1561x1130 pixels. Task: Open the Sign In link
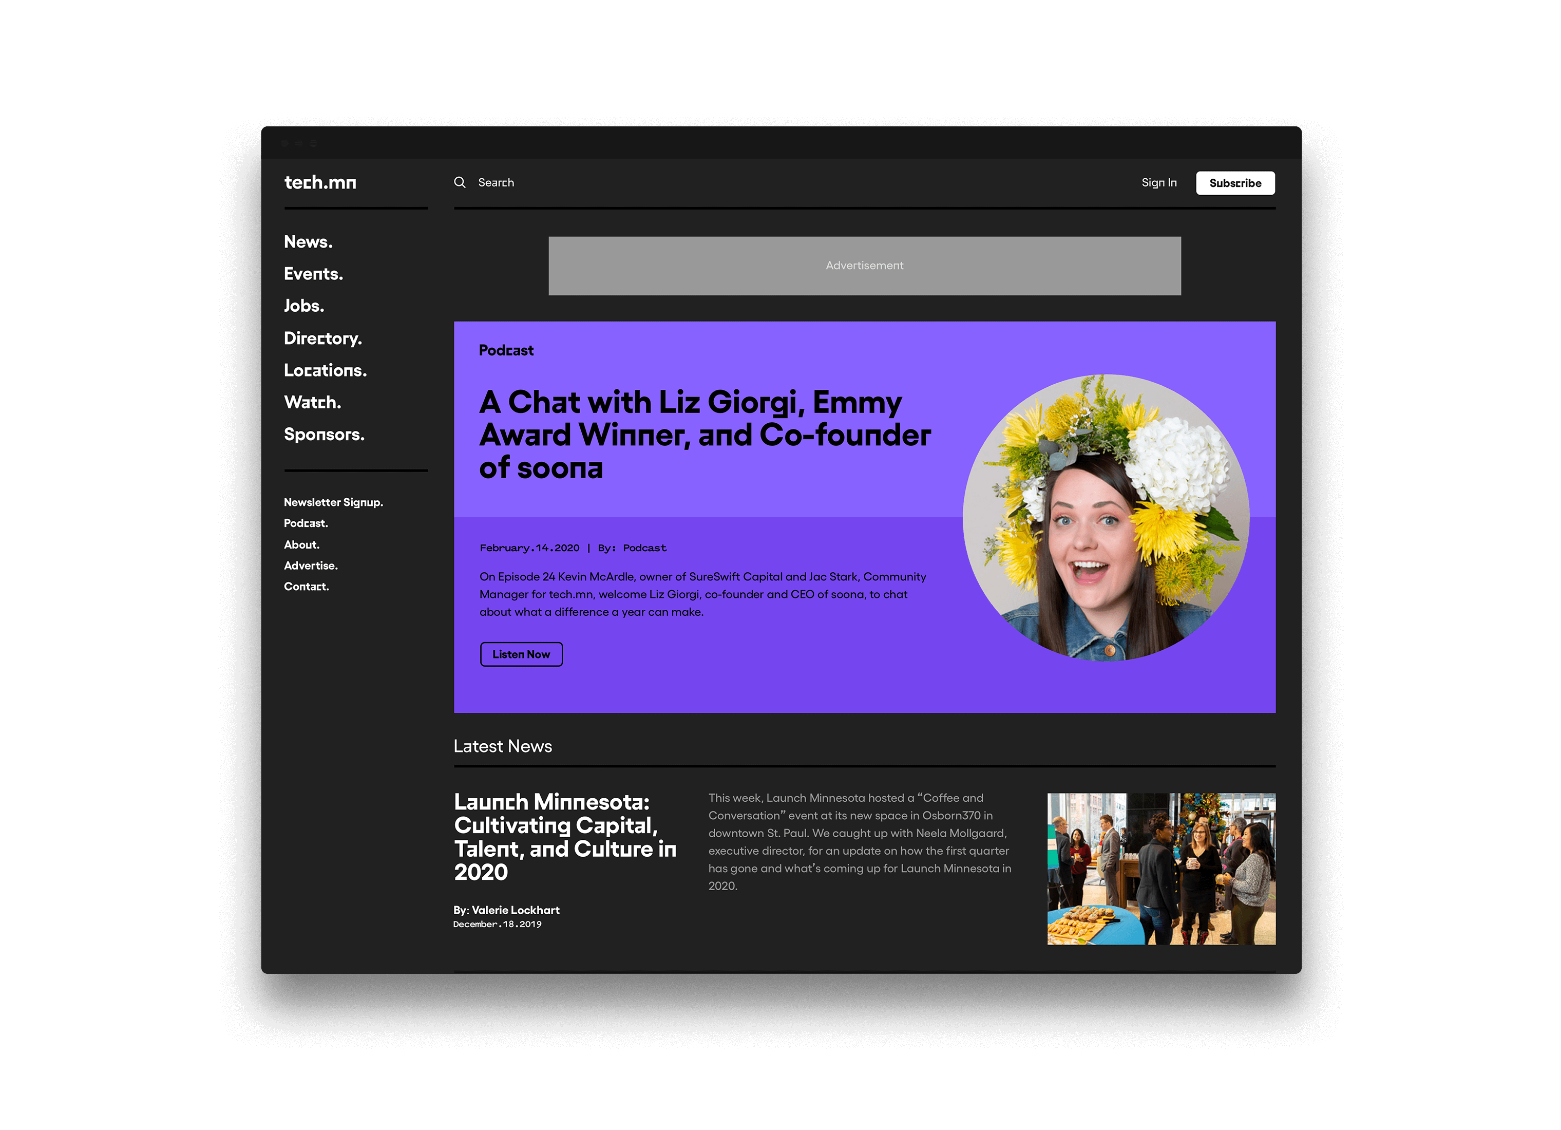1158,182
